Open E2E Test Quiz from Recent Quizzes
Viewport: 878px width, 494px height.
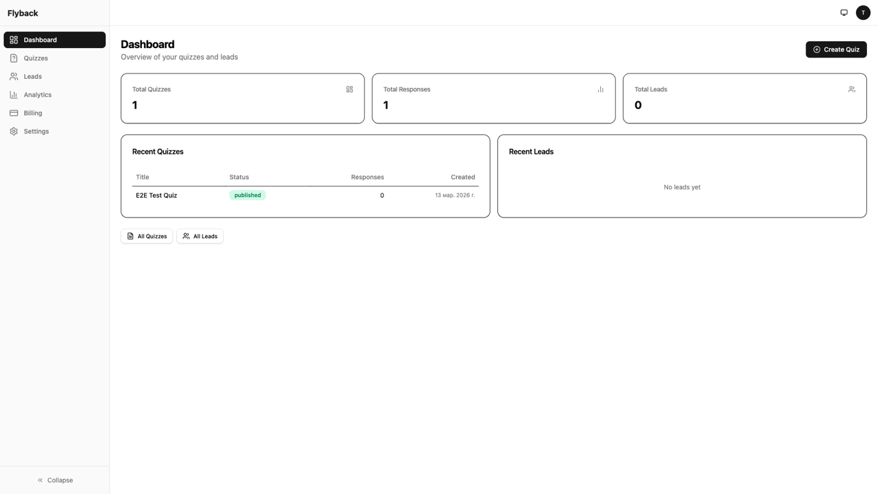(x=156, y=195)
